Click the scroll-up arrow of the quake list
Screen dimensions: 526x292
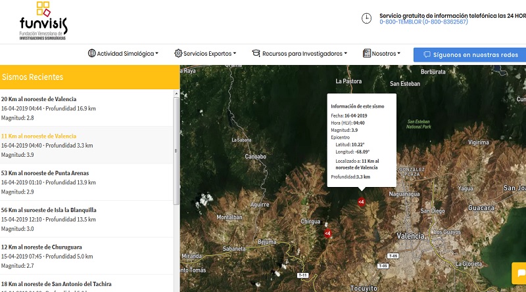tap(176, 93)
